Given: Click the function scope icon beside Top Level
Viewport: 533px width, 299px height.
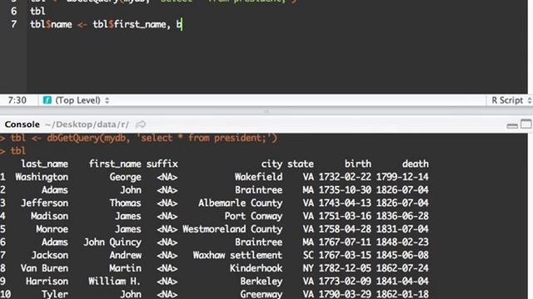Looking at the screenshot, I should pos(47,100).
